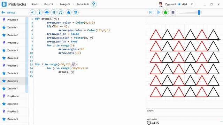Select Przykład 1 in the sidebar
The width and height of the screenshot is (223, 125).
(13, 20)
